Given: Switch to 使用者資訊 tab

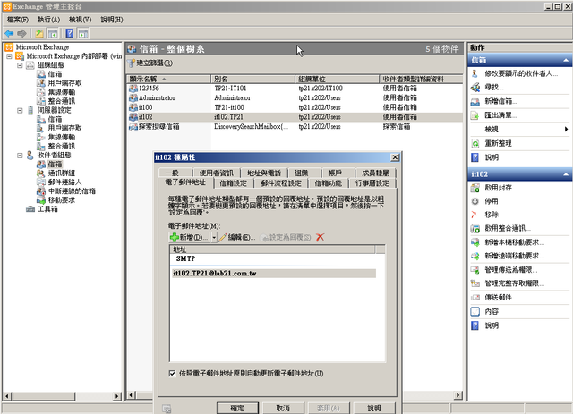Looking at the screenshot, I should point(216,173).
